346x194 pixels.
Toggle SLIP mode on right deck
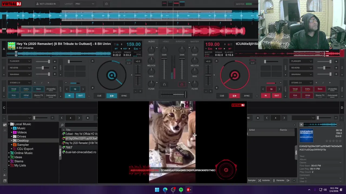(252, 63)
